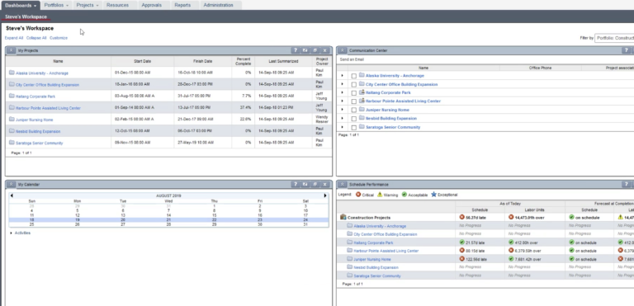Switch to the Resources tab
Image resolution: width=634 pixels, height=306 pixels.
pyautogui.click(x=118, y=5)
